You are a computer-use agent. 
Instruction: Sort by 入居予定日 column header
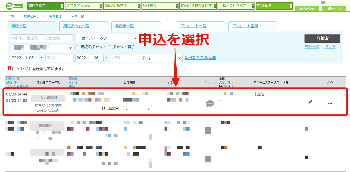(226, 82)
